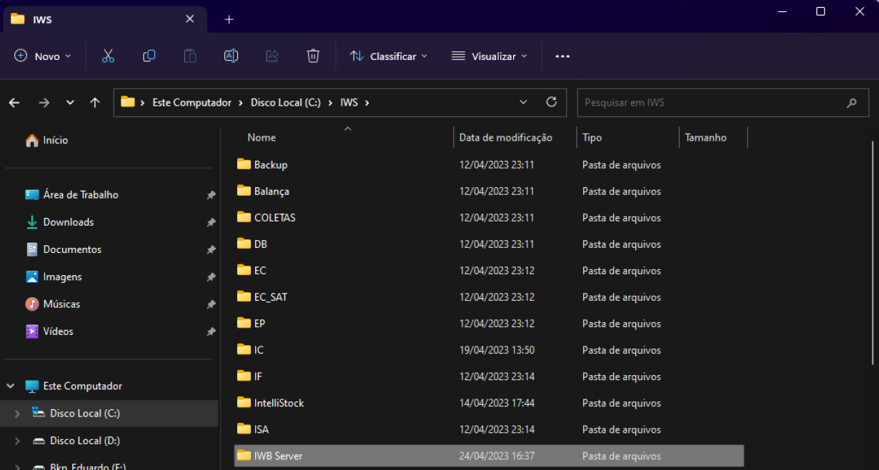Expand Disco Local (C:) tree node
Screen dimensions: 879x470
point(17,414)
